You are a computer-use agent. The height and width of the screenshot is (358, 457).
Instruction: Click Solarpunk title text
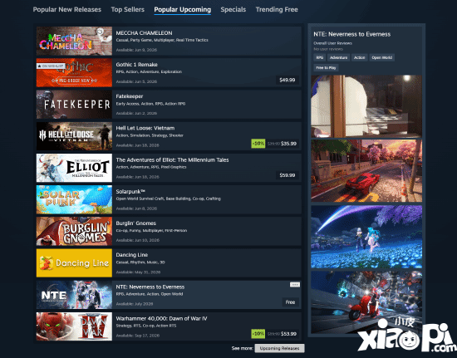click(x=130, y=192)
